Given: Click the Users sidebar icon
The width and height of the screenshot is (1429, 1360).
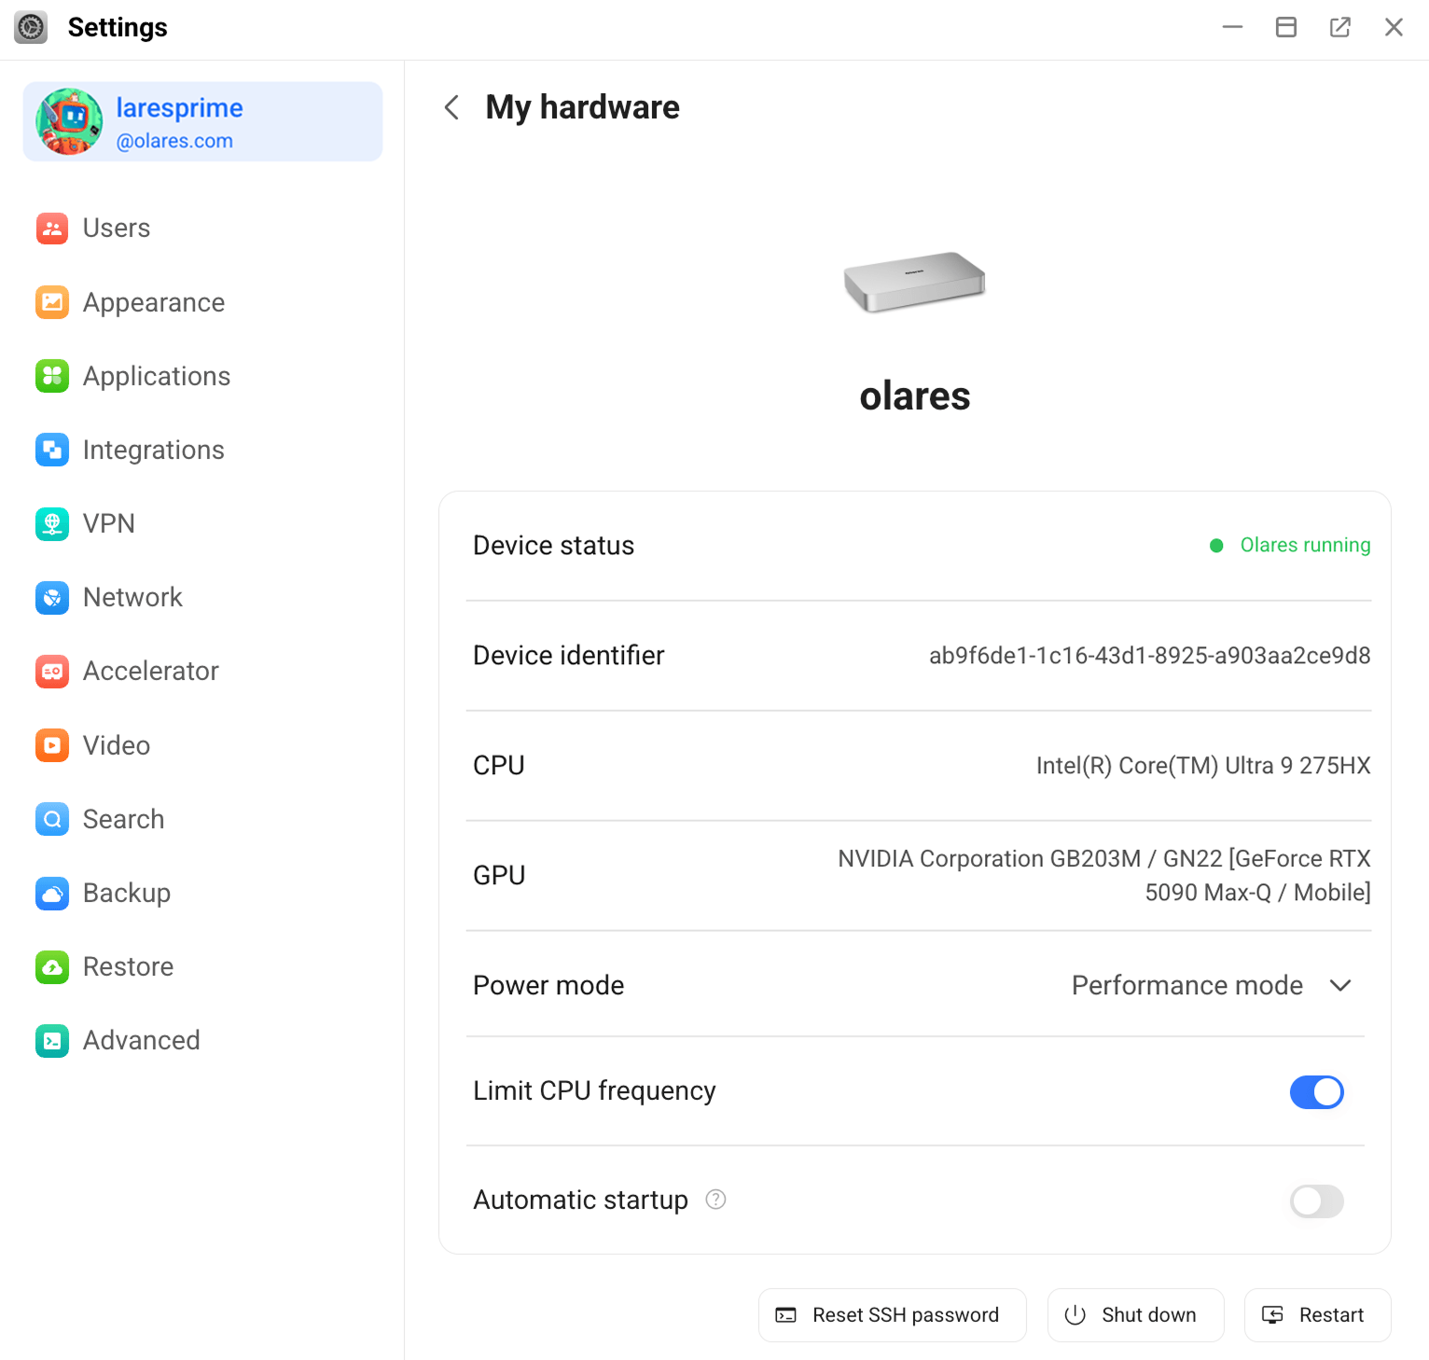Looking at the screenshot, I should [x=52, y=228].
